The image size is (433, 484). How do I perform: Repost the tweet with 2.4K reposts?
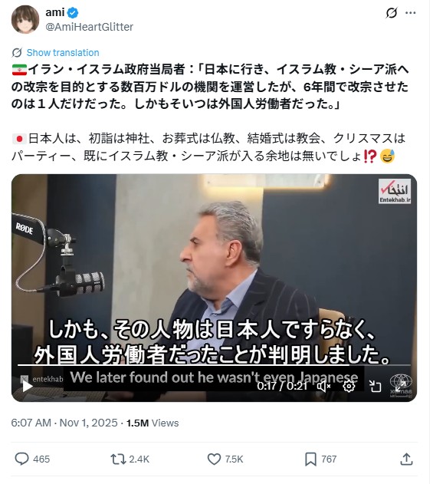pyautogui.click(x=119, y=459)
